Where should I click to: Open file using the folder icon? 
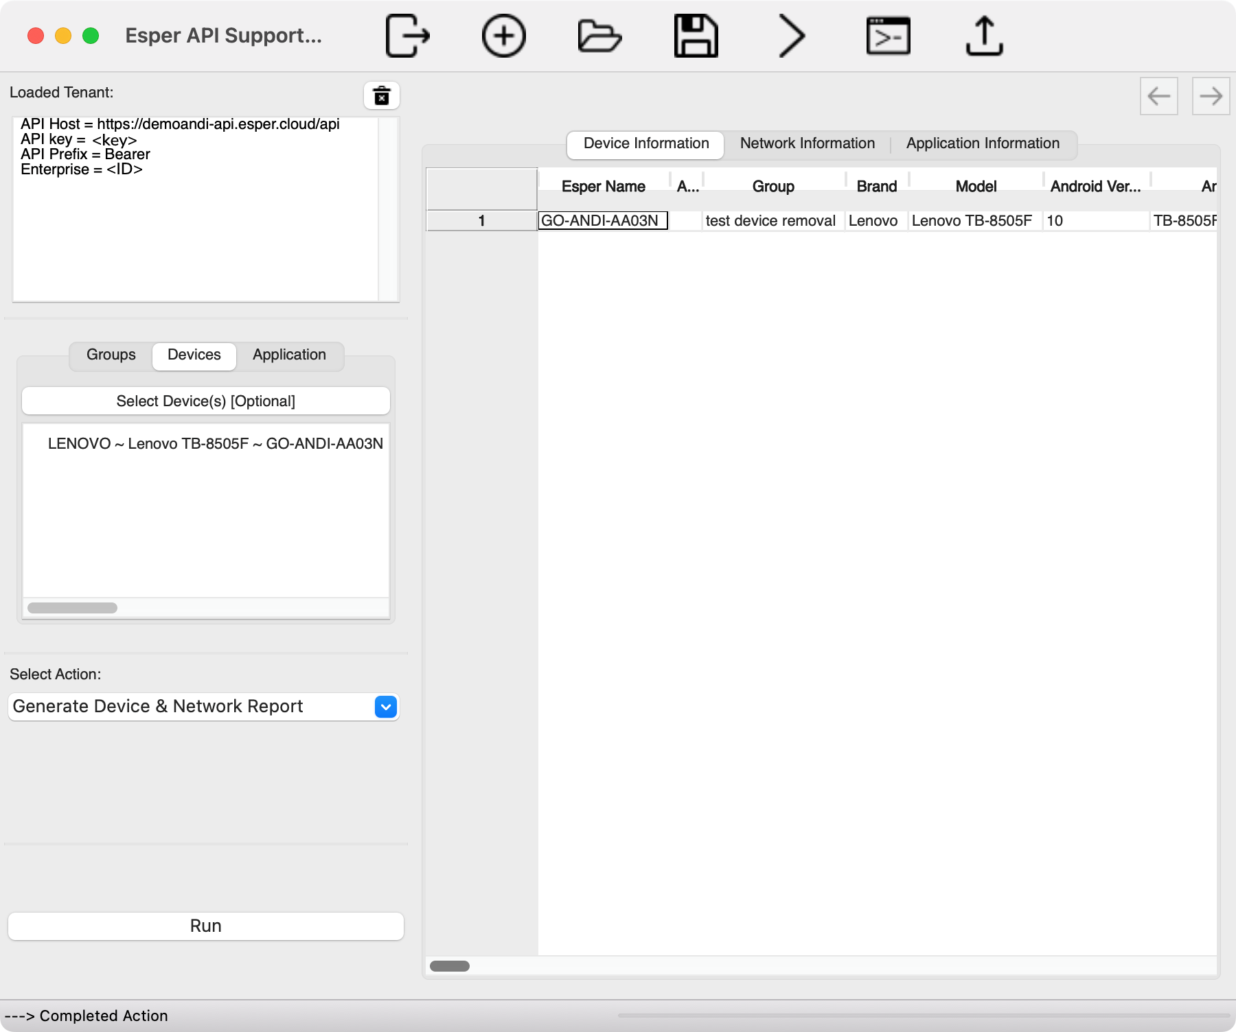[599, 36]
